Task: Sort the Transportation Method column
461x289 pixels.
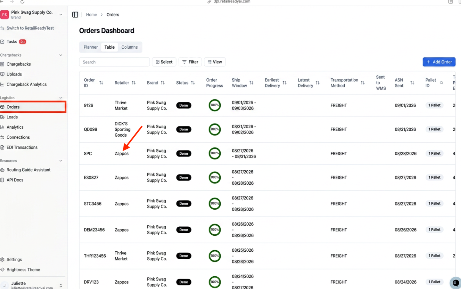Action: pyautogui.click(x=363, y=83)
